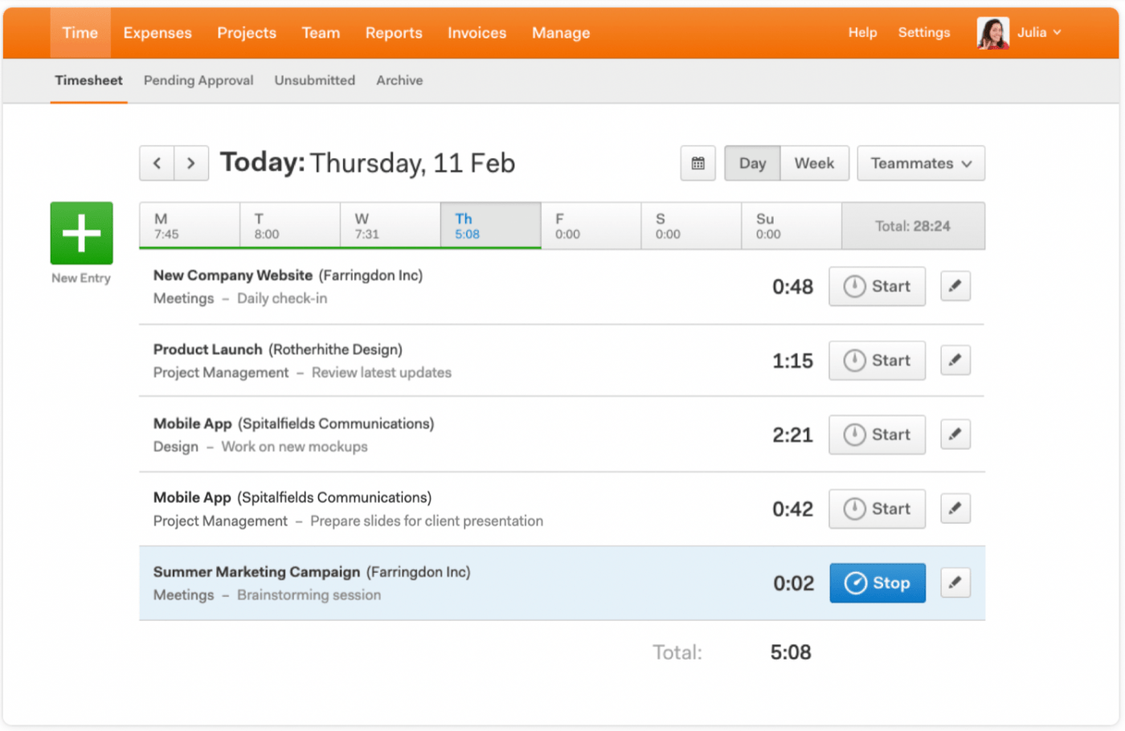Open the Help link
The height and width of the screenshot is (731, 1125).
pyautogui.click(x=862, y=33)
